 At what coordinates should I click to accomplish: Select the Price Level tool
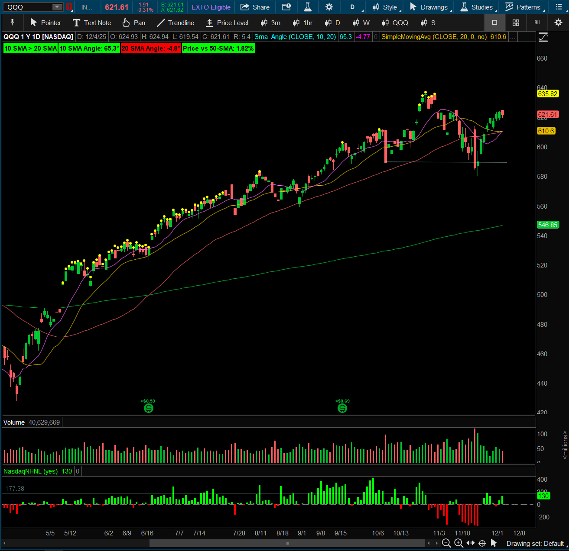(228, 23)
